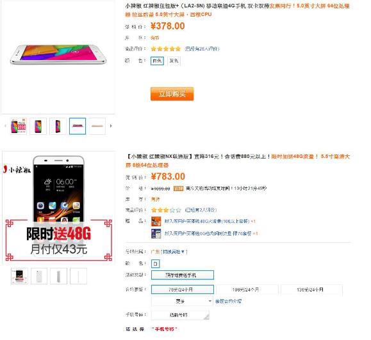Choose the 预存话费送手机 activity type

tap(183, 275)
